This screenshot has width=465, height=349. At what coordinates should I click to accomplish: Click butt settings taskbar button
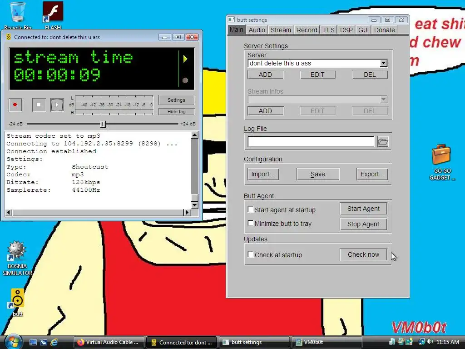[254, 342]
